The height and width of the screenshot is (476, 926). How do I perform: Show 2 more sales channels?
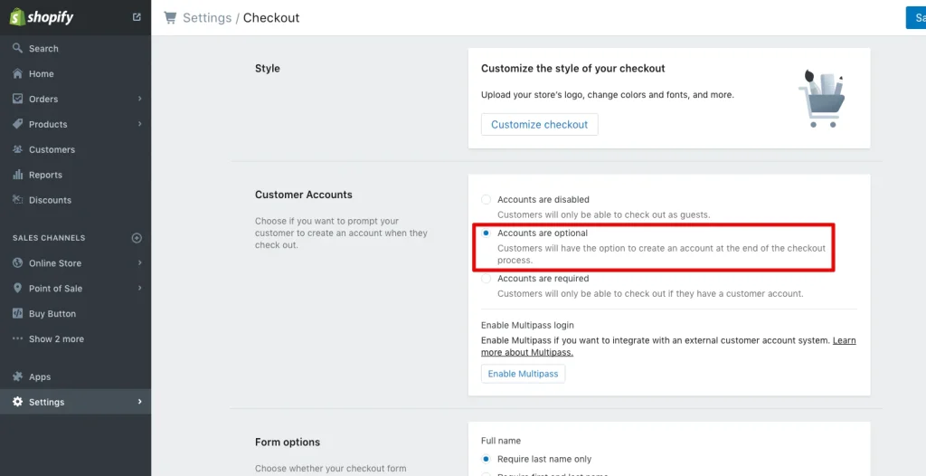56,339
